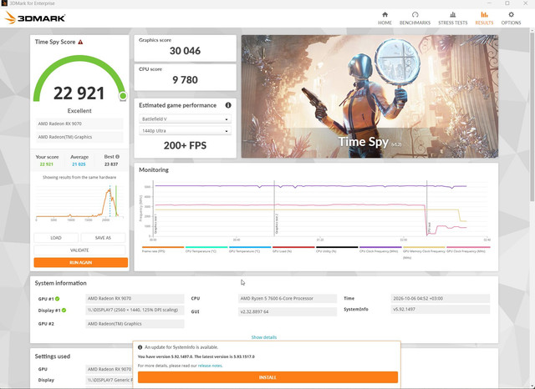Image resolution: width=535 pixels, height=389 pixels.
Task: Click the SAVE AS button
Action: pyautogui.click(x=103, y=238)
